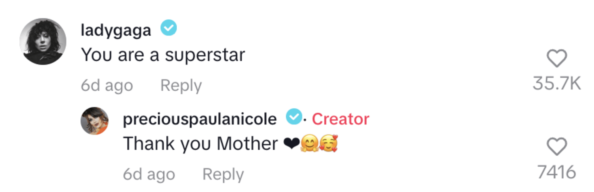Viewport: 594px width, 192px height.
Task: Expand the comment options for preciouspaulanicole
Action: (x=200, y=119)
